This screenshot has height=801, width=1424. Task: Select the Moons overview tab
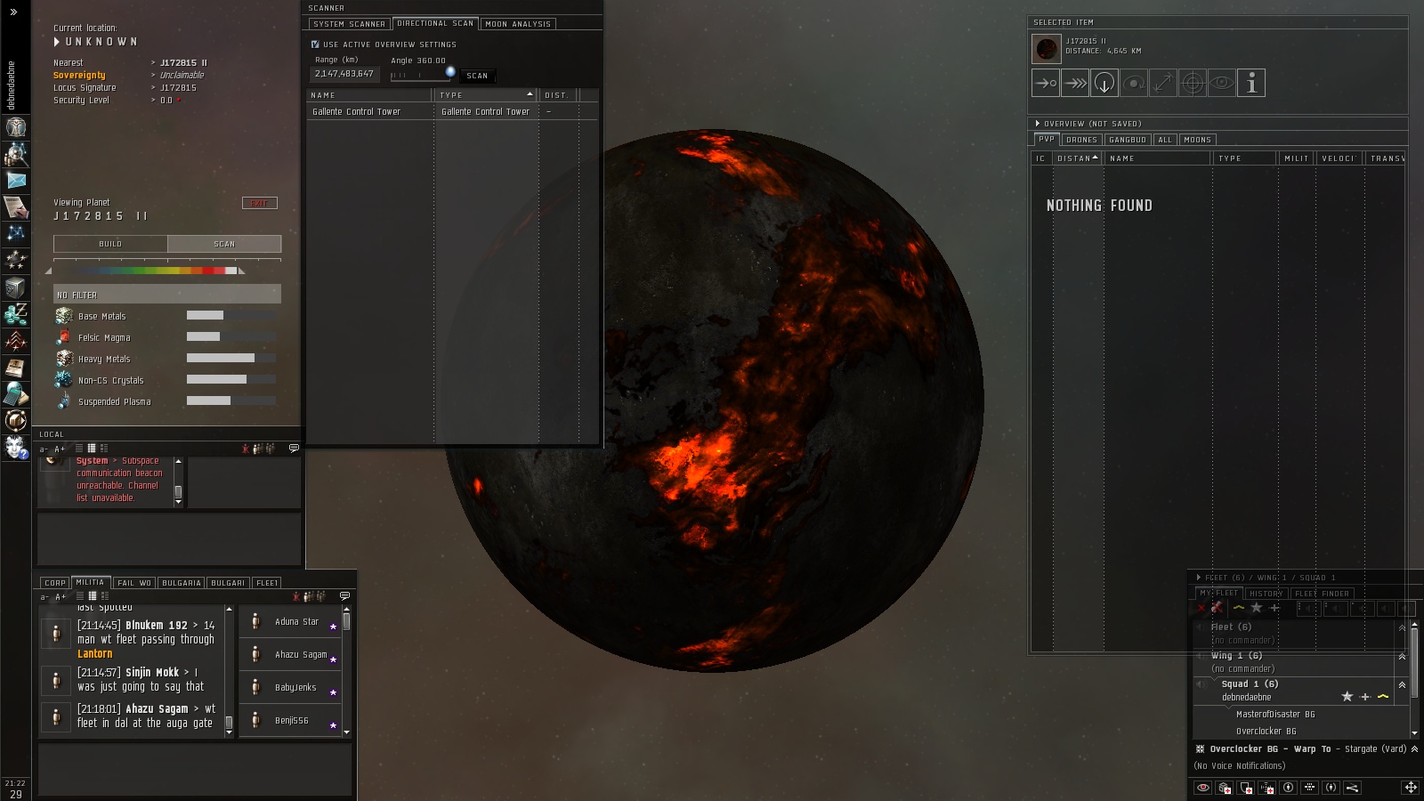click(x=1197, y=140)
